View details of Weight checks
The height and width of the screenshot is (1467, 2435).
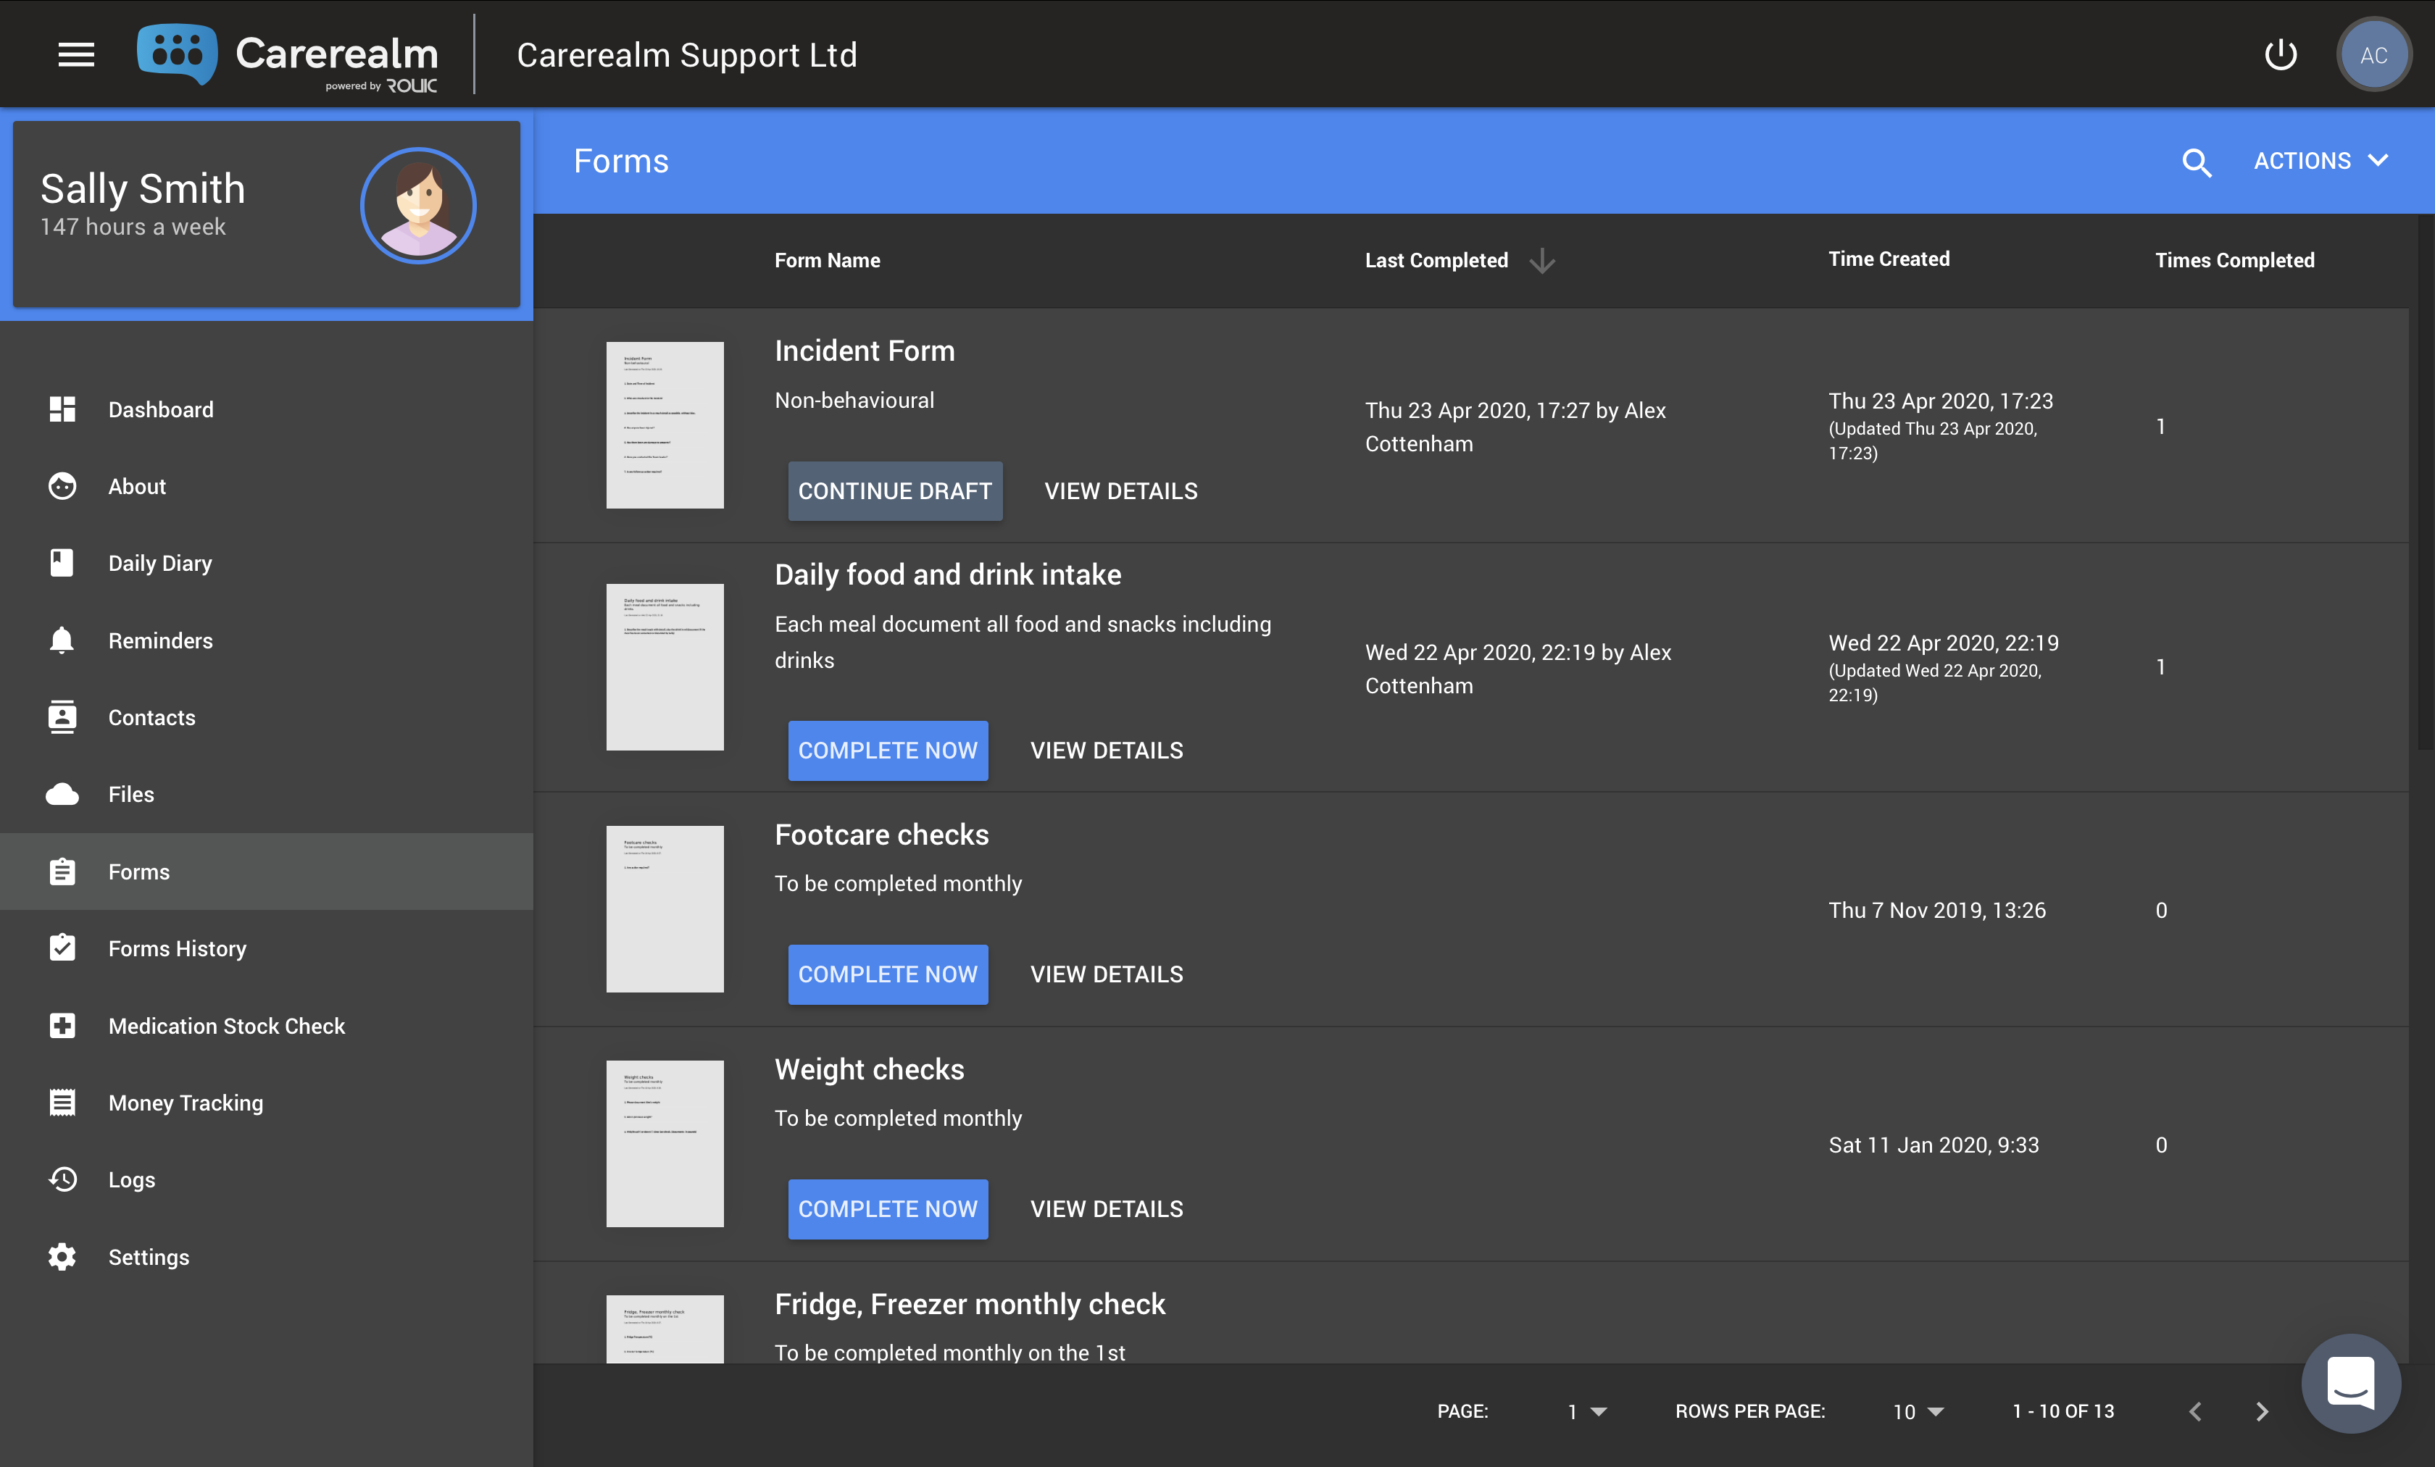pyautogui.click(x=1106, y=1209)
